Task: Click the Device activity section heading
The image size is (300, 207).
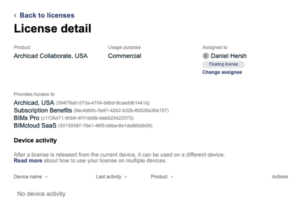Action: [x=35, y=140]
